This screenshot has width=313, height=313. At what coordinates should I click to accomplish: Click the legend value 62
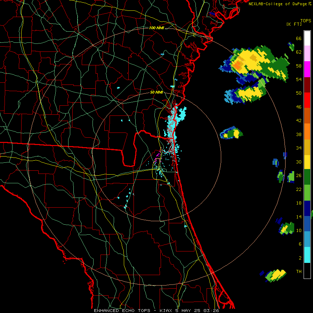tap(299, 52)
